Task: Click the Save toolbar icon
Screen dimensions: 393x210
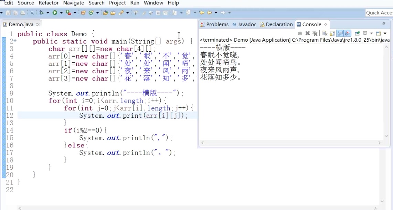Action: (x=8, y=13)
